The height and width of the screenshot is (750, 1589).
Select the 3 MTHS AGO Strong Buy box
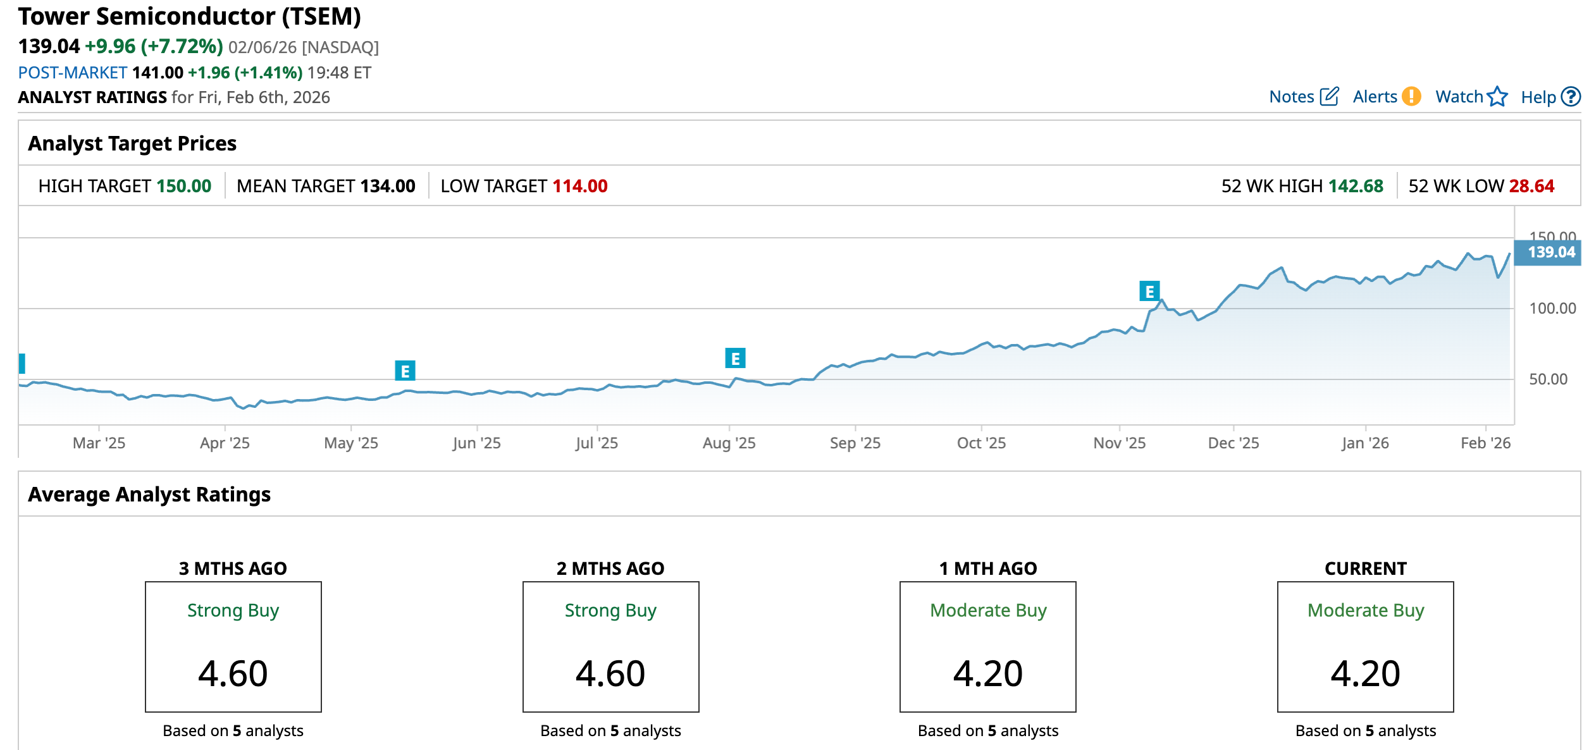point(233,646)
